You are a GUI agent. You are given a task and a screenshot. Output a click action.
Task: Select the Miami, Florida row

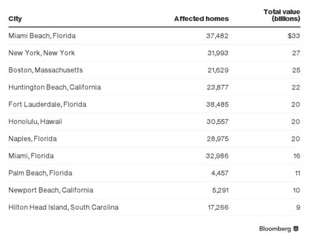[x=154, y=156]
